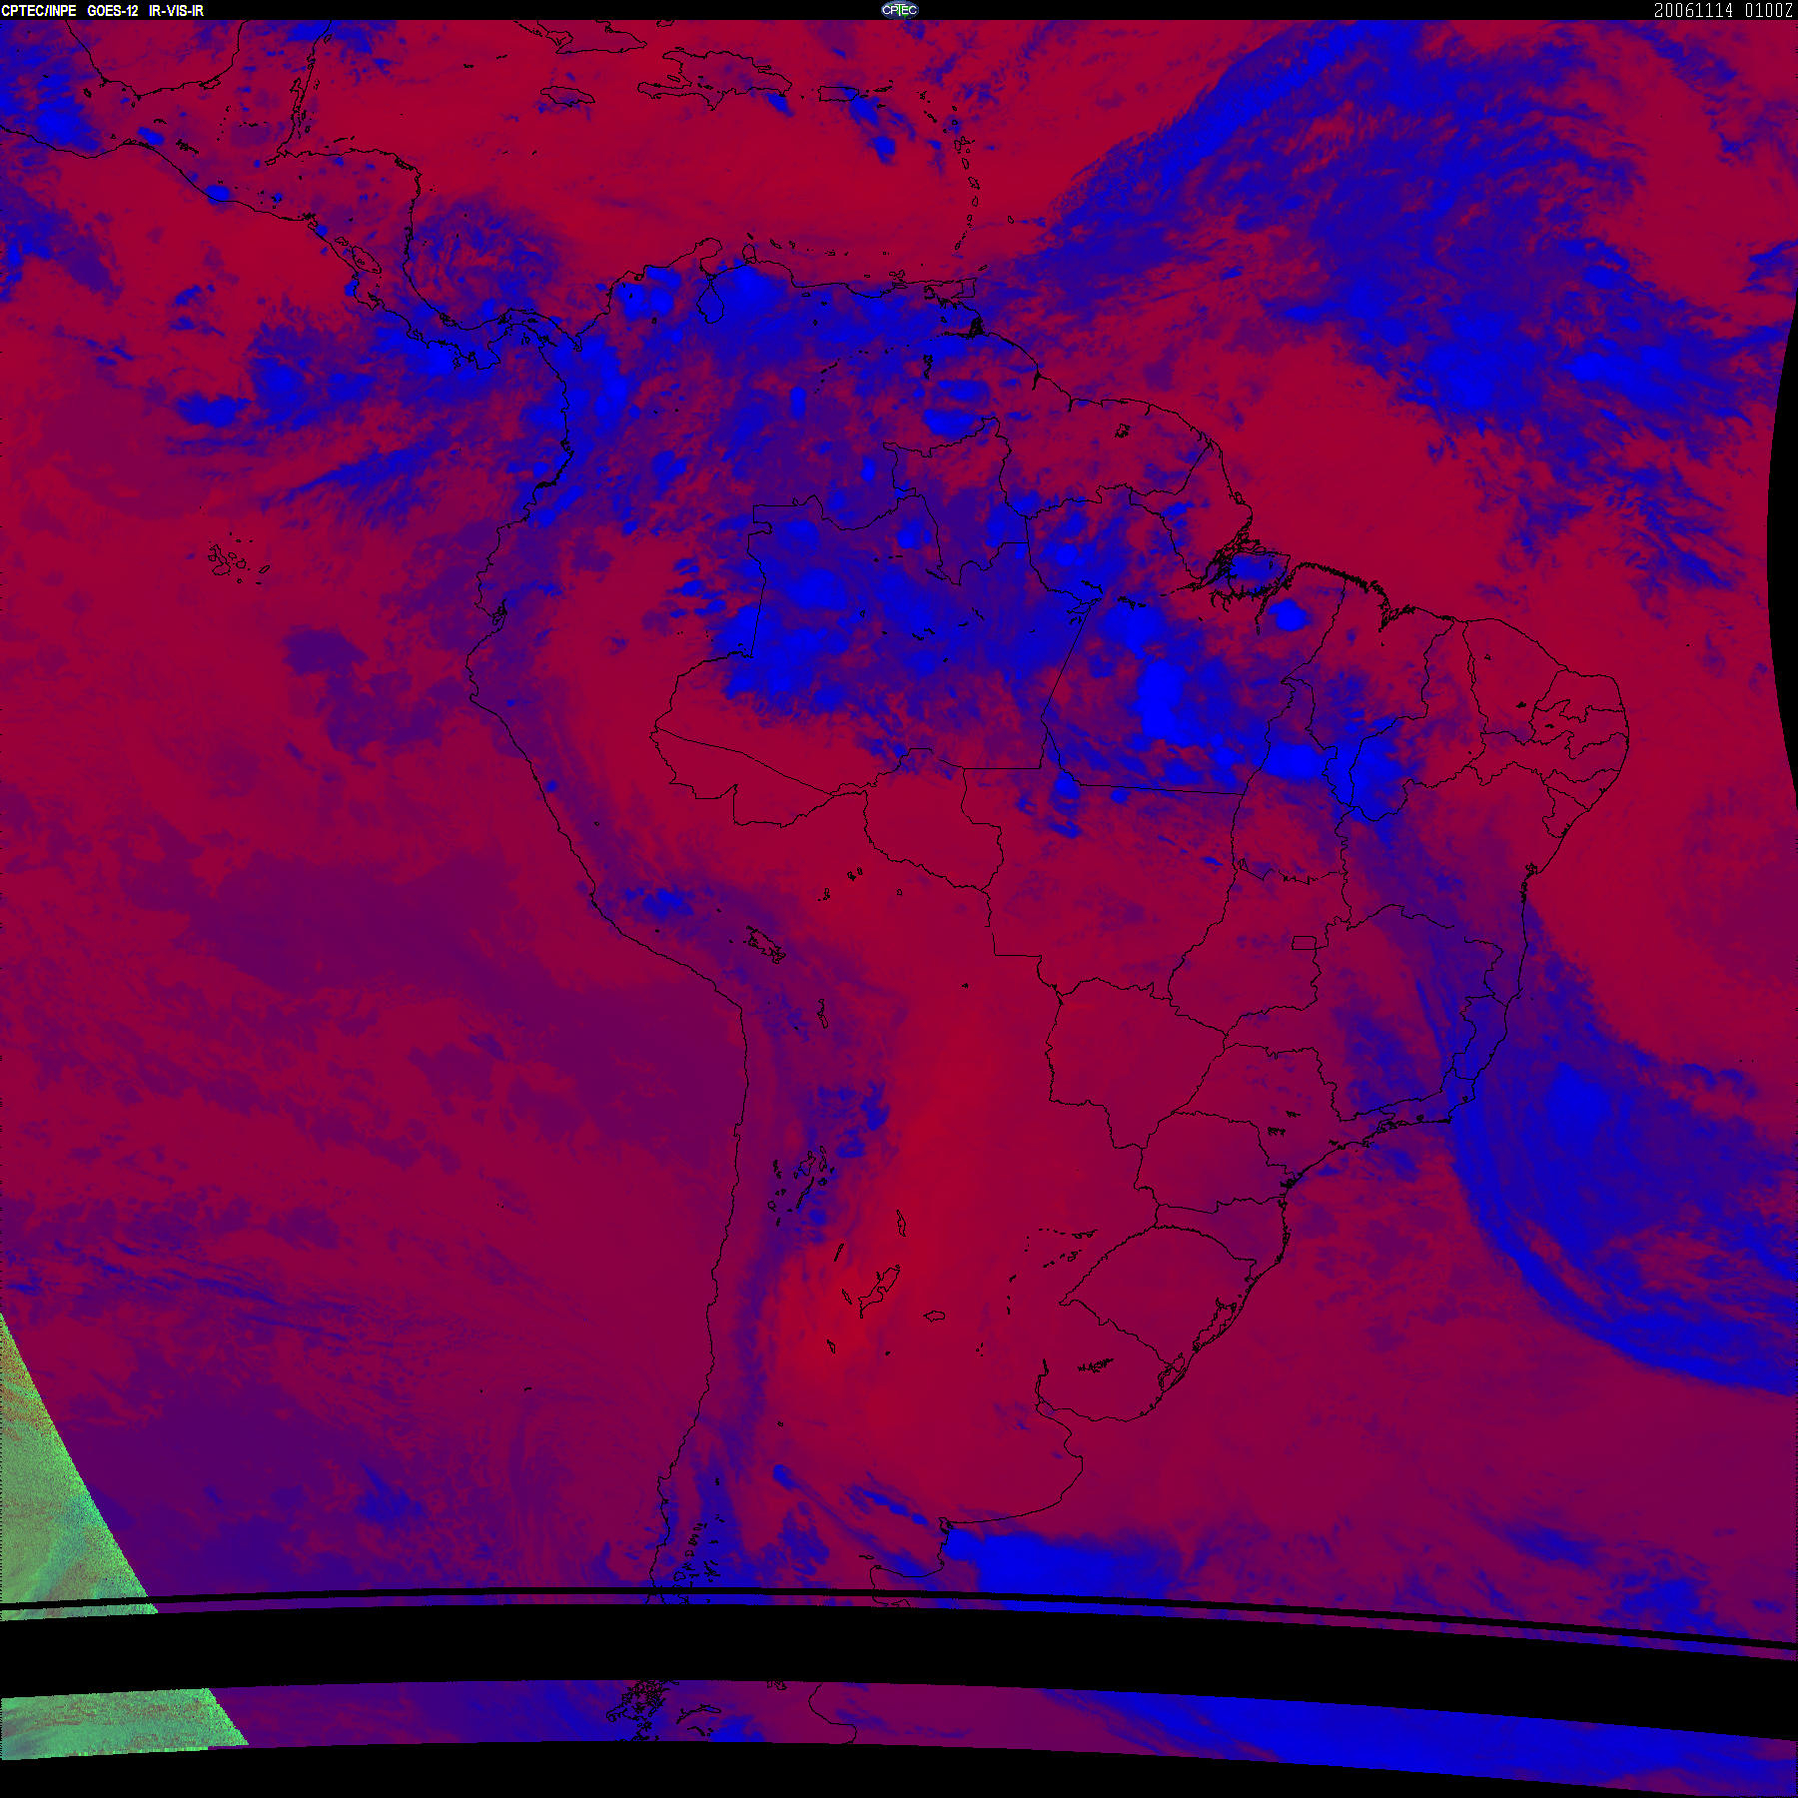Click the "GOES-12" satellite label
This screenshot has height=1798, width=1798.
point(113,11)
